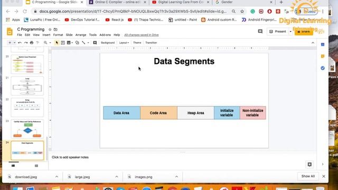This screenshot has height=190, width=338.
Task: Open the Insert image dropdown arrow
Action: click(x=72, y=43)
